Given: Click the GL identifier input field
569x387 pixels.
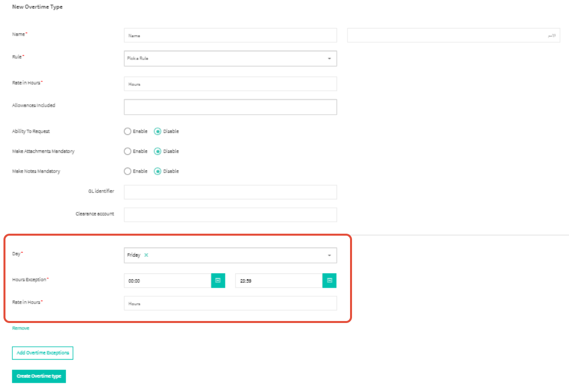Looking at the screenshot, I should pos(230,192).
